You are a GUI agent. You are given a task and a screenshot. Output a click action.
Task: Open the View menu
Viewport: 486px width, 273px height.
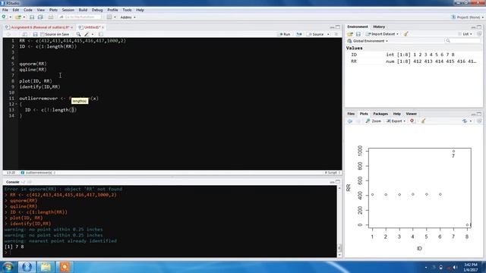(x=40, y=10)
